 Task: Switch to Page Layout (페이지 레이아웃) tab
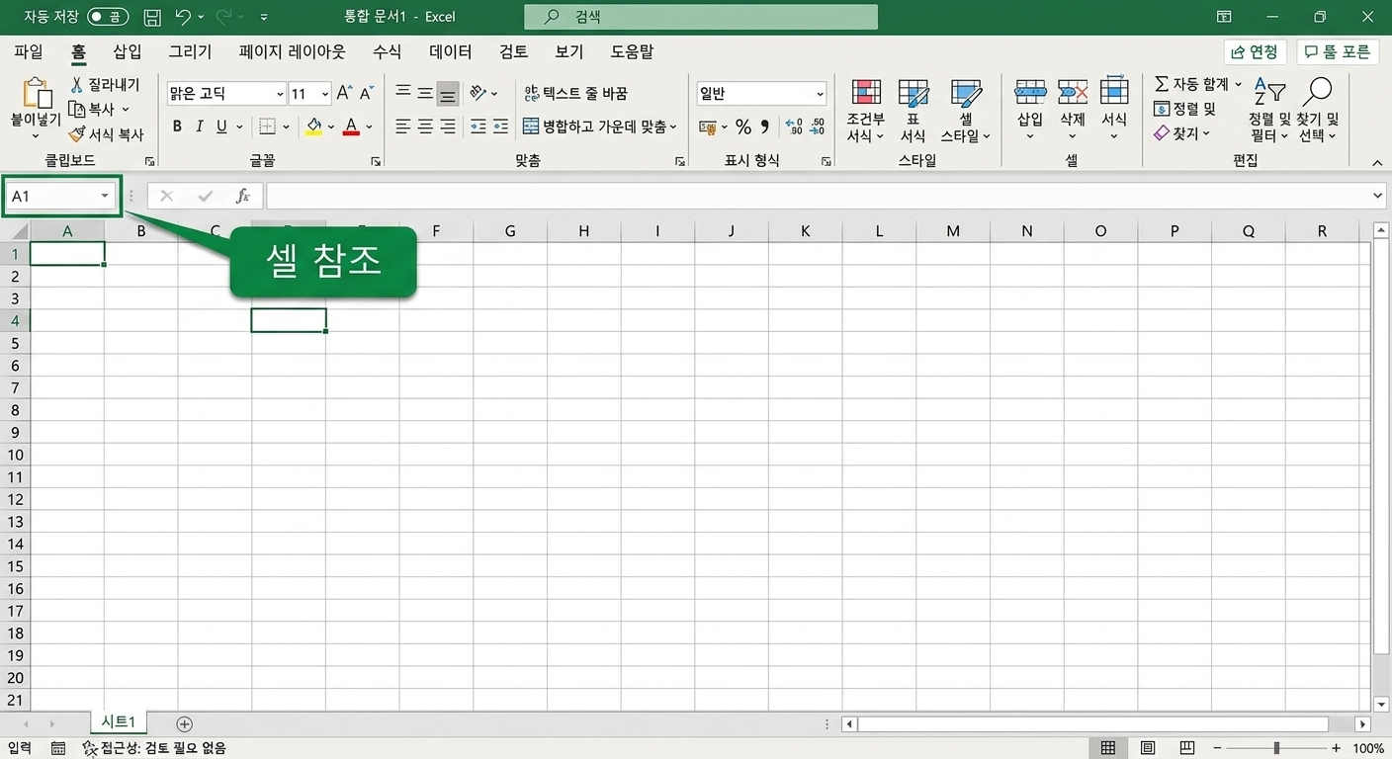293,52
